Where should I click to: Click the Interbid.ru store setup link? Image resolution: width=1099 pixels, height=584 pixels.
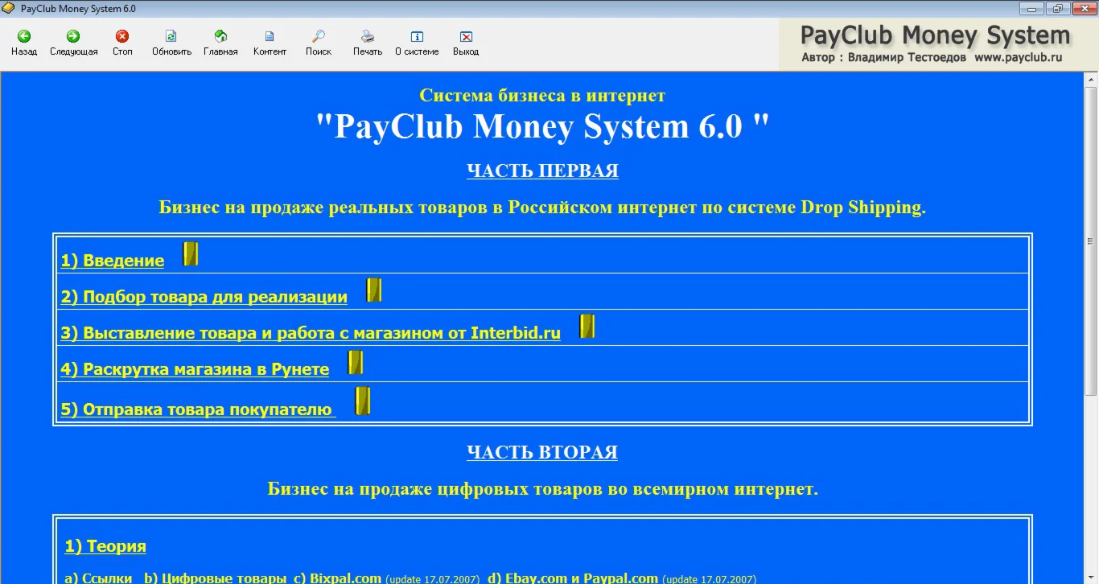(310, 333)
